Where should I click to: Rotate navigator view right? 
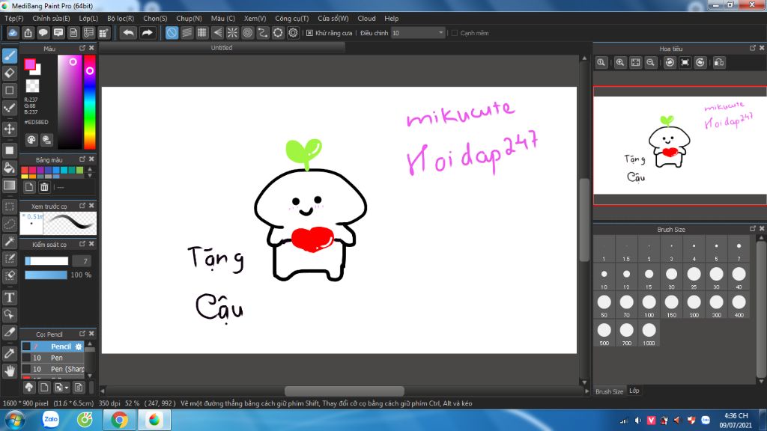click(700, 63)
